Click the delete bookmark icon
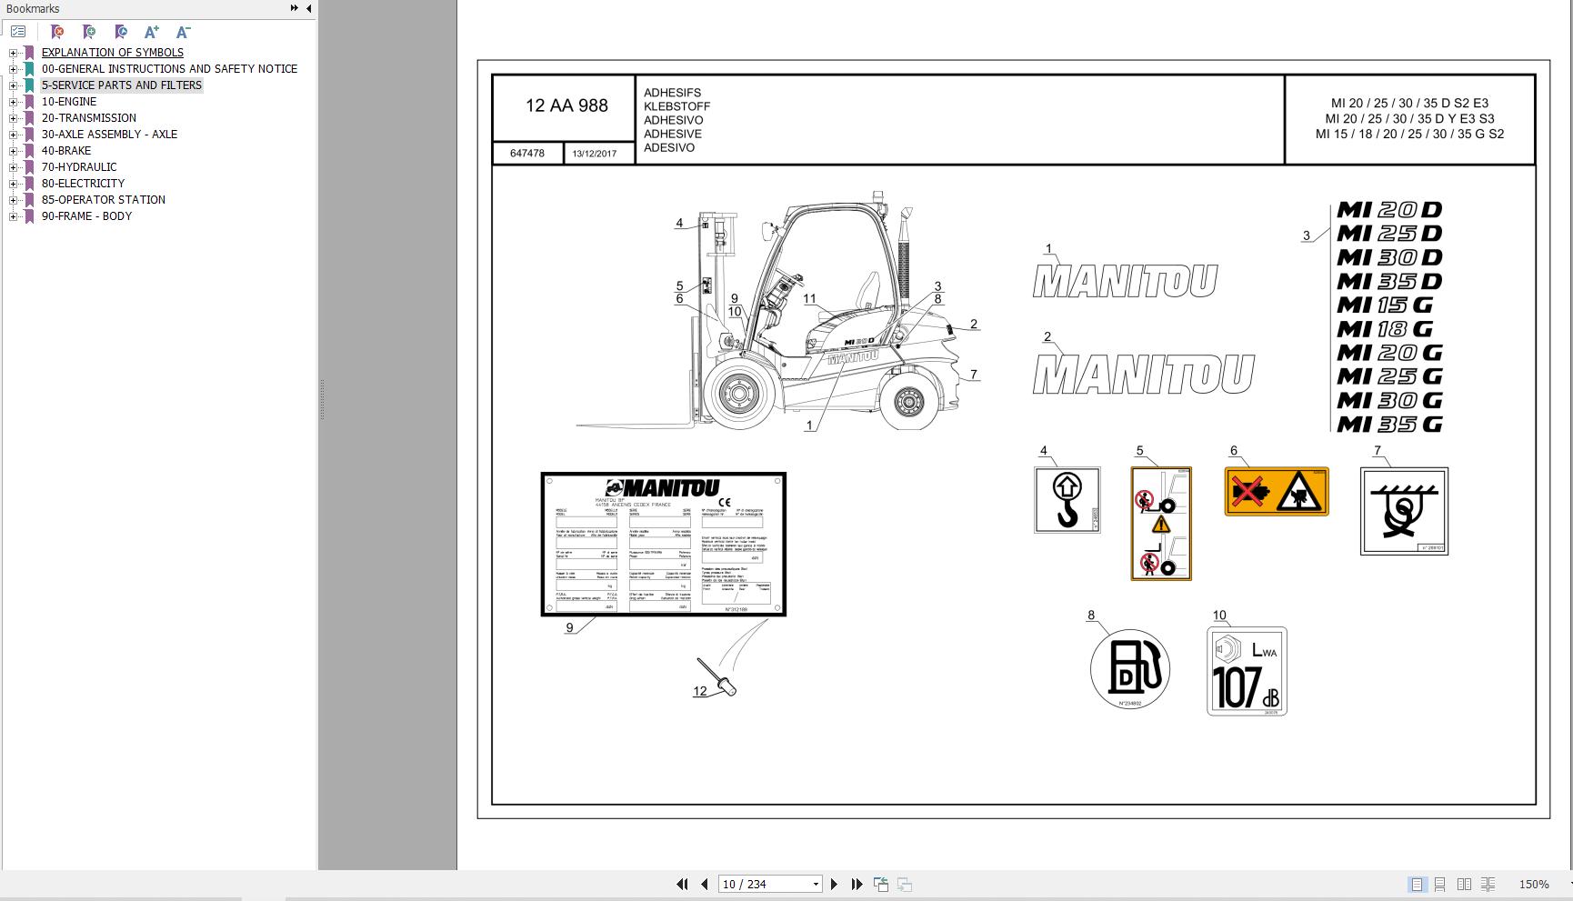Screen dimensions: 1573x901 click(56, 32)
